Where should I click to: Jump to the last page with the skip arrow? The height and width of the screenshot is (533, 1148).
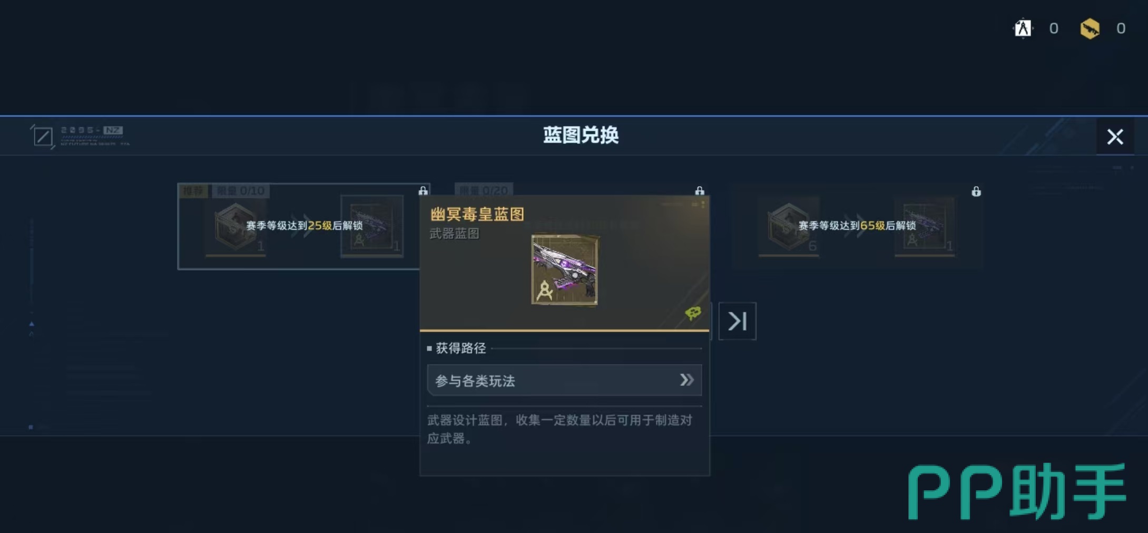pos(737,321)
